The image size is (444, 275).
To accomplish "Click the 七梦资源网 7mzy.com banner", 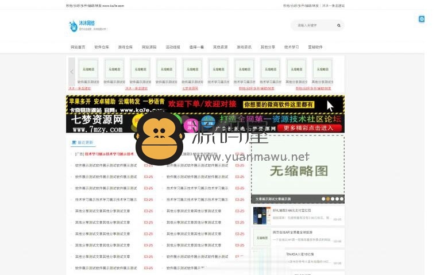I will (205, 123).
